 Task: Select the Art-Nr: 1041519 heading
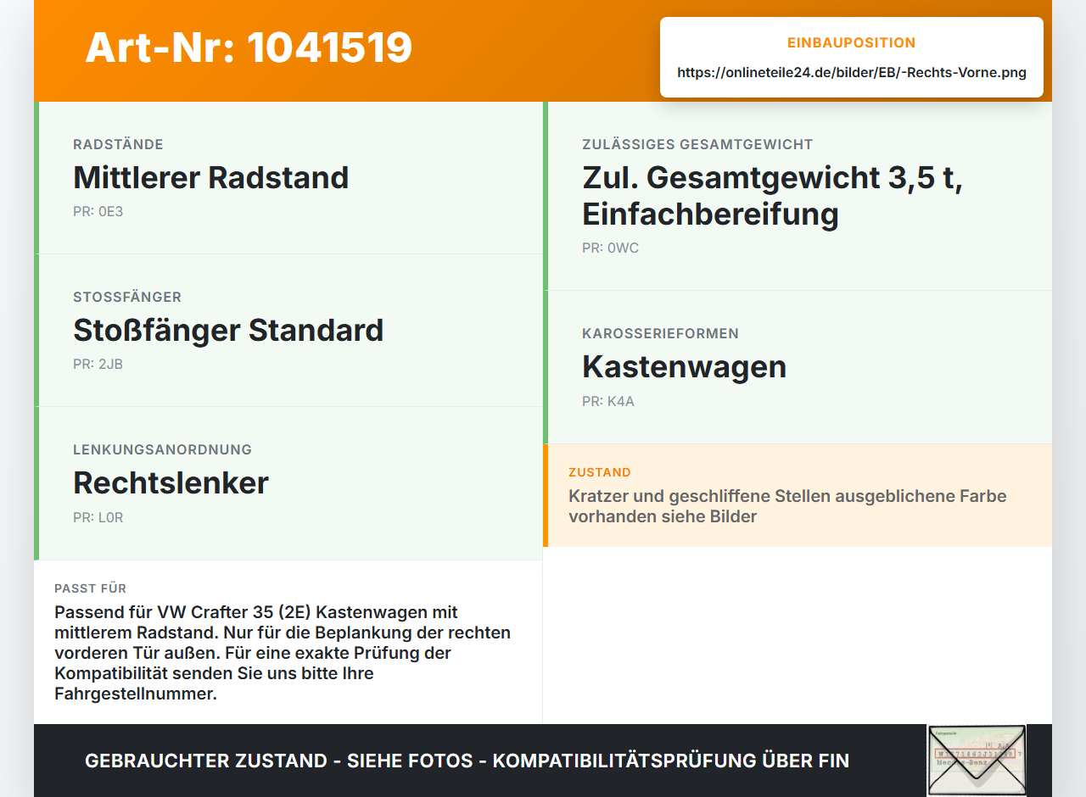coord(249,47)
